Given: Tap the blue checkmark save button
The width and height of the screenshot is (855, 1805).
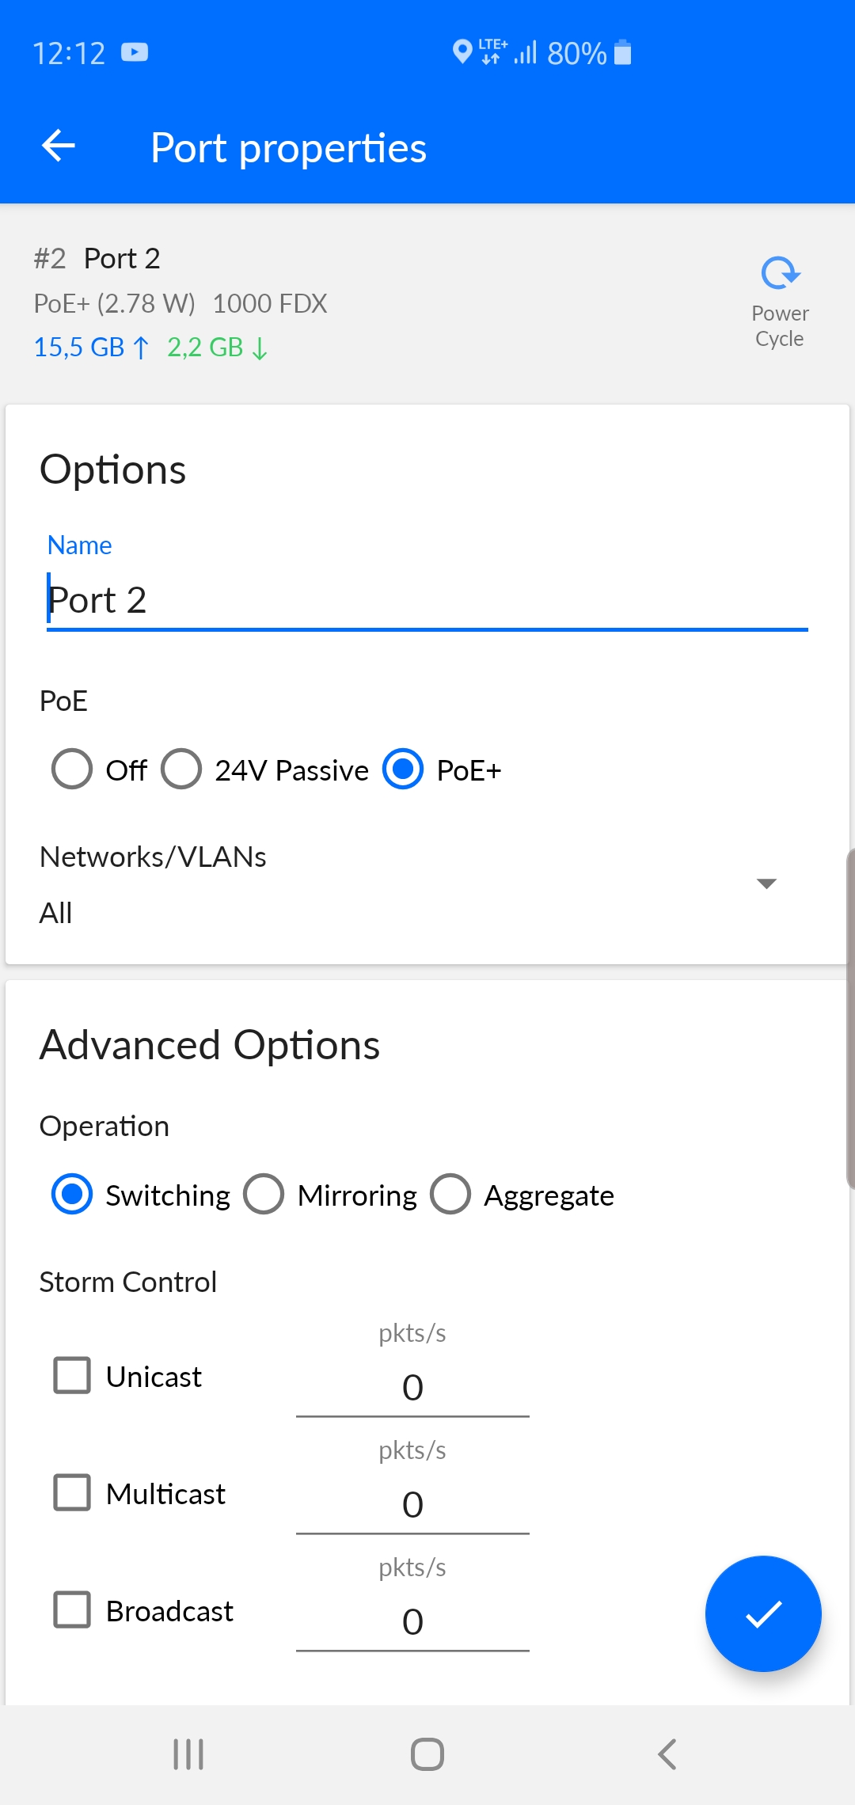Looking at the screenshot, I should [x=763, y=1613].
